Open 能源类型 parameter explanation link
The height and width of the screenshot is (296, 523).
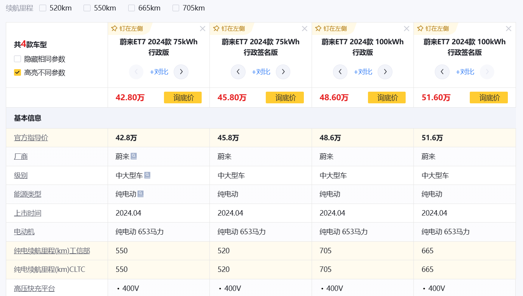(28, 194)
